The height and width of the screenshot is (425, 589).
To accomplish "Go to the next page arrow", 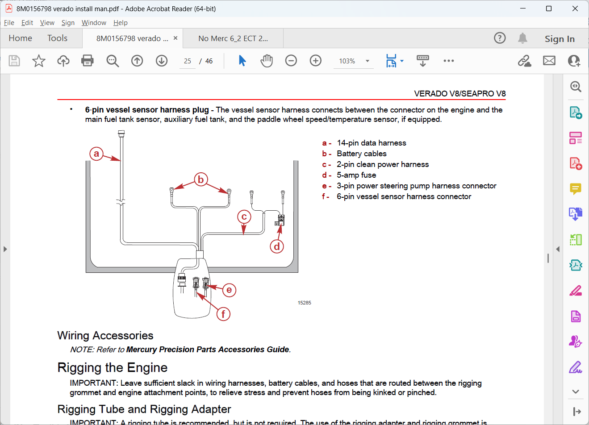I will (x=162, y=61).
